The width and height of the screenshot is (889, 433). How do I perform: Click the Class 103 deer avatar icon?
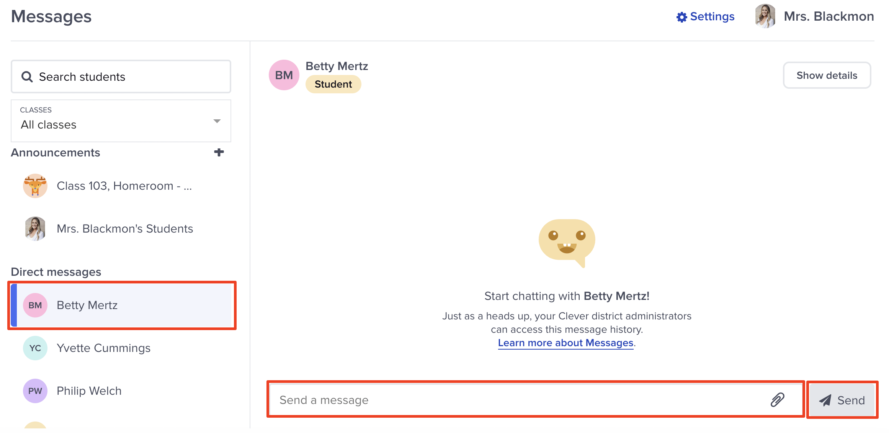35,186
